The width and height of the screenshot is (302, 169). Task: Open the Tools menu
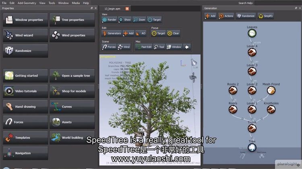click(x=52, y=3)
